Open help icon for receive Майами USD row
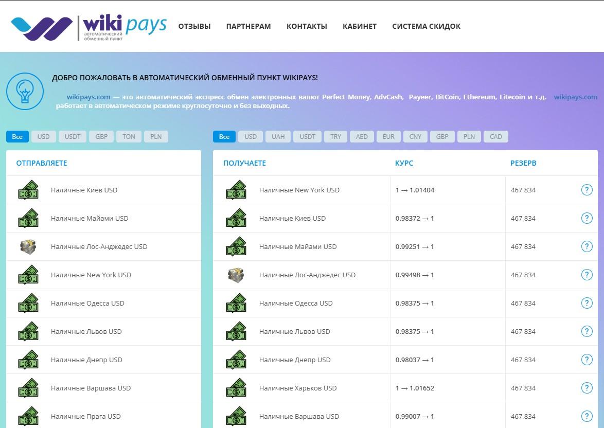The height and width of the screenshot is (428, 604). click(x=587, y=246)
